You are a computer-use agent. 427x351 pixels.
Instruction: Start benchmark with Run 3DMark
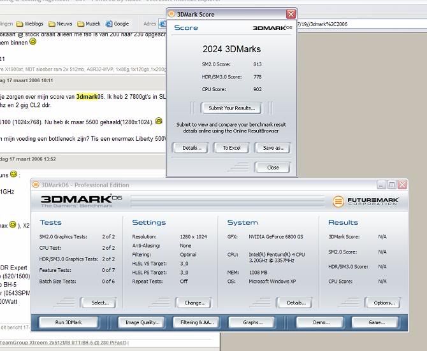(68, 322)
